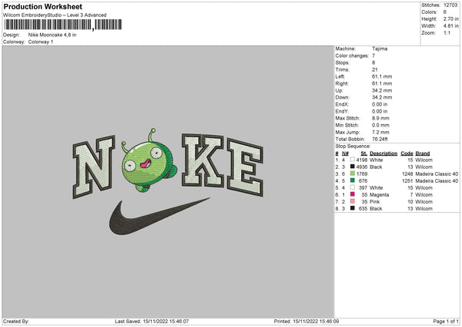Select the Brand column header
This screenshot has height=327, width=462.
click(x=423, y=153)
